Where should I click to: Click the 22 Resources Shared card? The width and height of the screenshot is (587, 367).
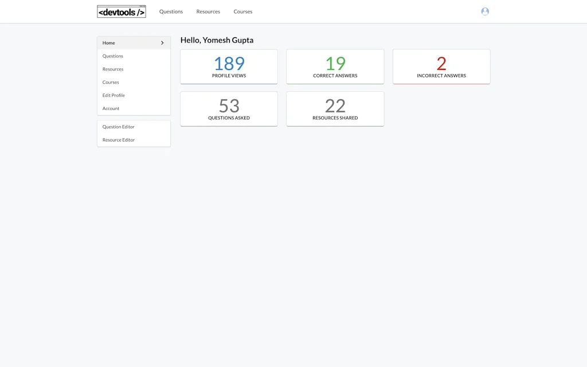tap(335, 109)
